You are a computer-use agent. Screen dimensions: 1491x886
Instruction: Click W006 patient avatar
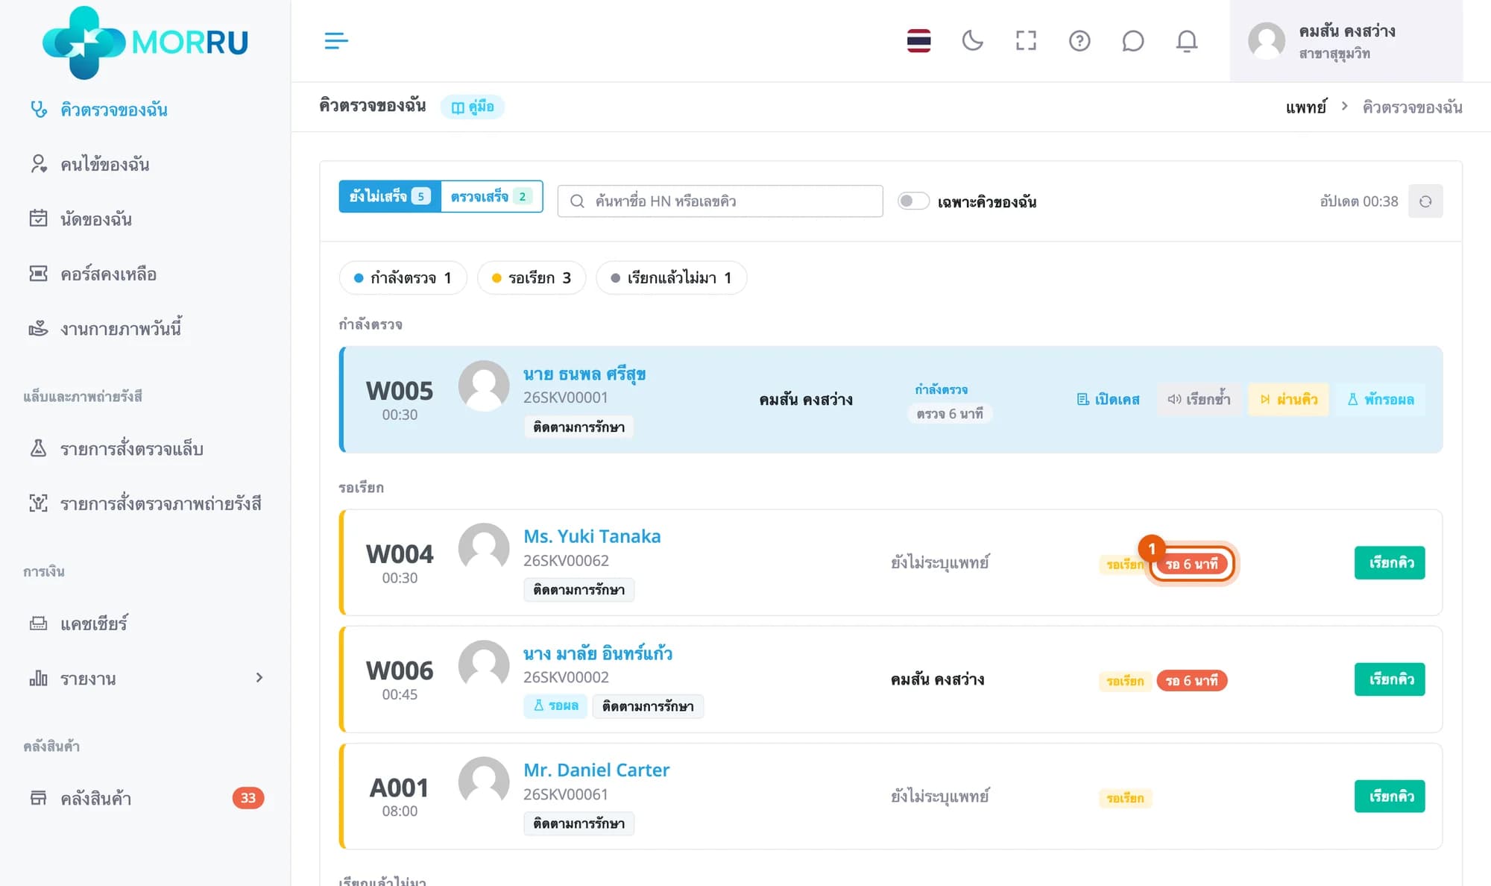click(484, 666)
